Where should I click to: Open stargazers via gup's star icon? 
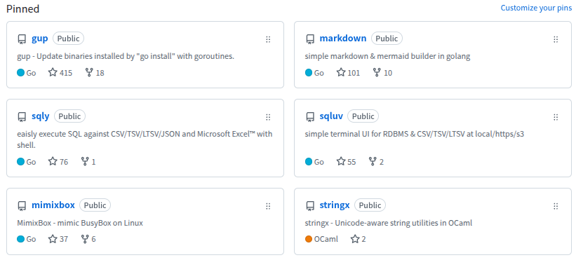click(53, 72)
